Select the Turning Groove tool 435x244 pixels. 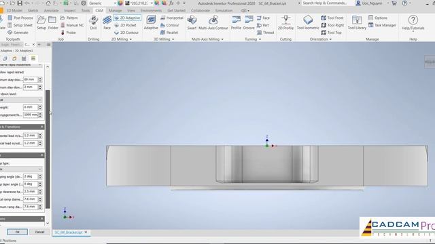click(249, 22)
